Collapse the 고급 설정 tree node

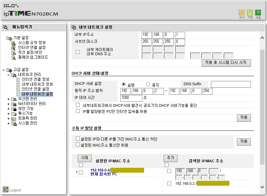coord(4,70)
